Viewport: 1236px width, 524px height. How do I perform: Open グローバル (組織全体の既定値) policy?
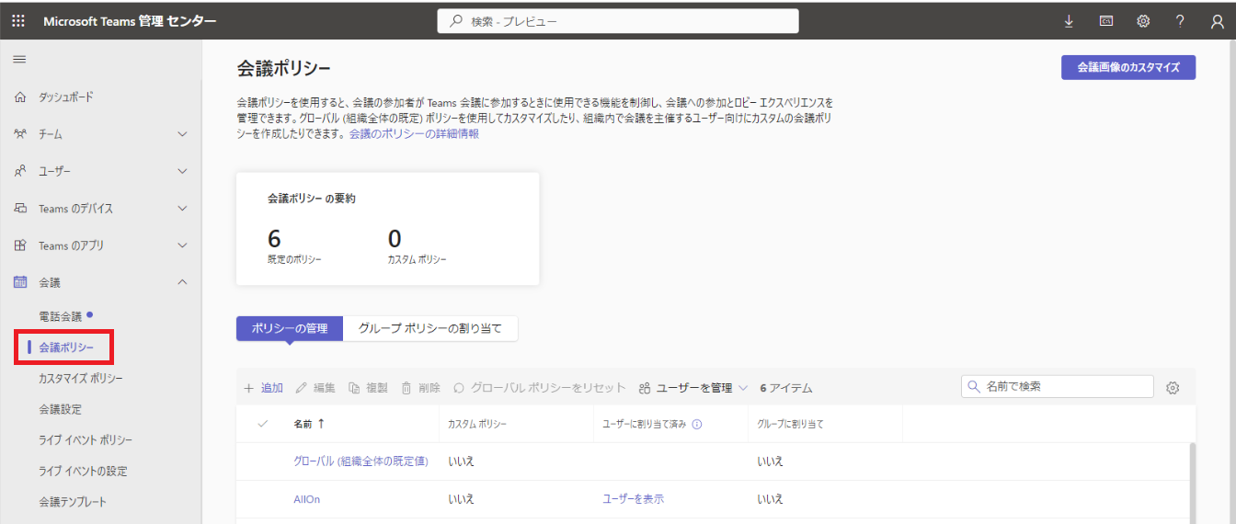coord(360,461)
